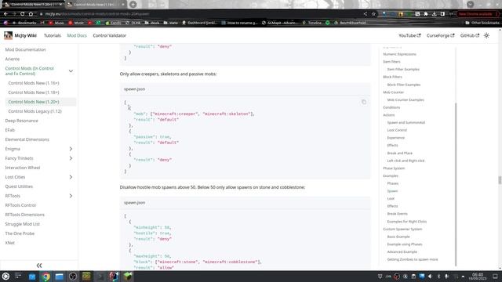This screenshot has height=282, width=502.
Task: Toggle light and dark theme
Action: (x=486, y=35)
